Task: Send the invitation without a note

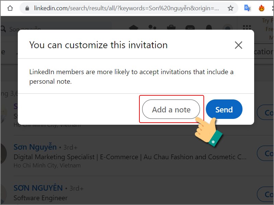Action: point(224,109)
